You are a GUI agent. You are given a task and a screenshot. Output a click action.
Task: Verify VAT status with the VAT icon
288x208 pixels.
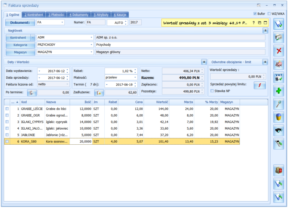click(x=279, y=77)
